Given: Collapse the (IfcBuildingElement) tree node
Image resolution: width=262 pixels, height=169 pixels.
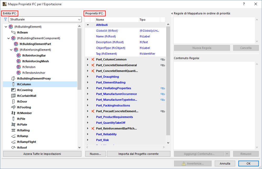Looking at the screenshot, I should [6, 27].
